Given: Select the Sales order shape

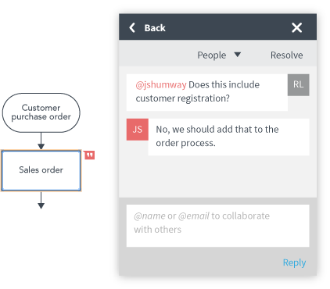Looking at the screenshot, I should pos(41,170).
